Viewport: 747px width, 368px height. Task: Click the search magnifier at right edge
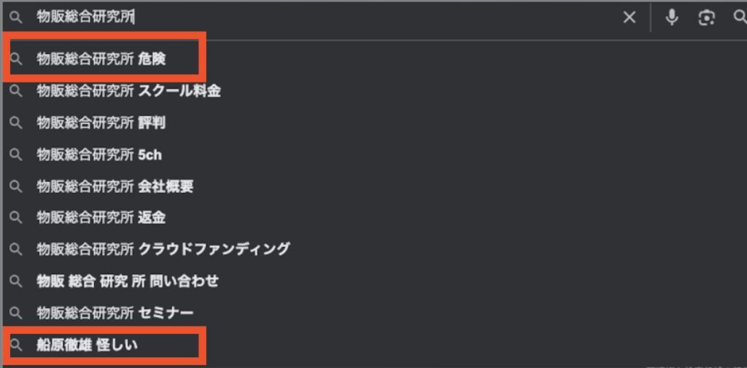pyautogui.click(x=738, y=17)
